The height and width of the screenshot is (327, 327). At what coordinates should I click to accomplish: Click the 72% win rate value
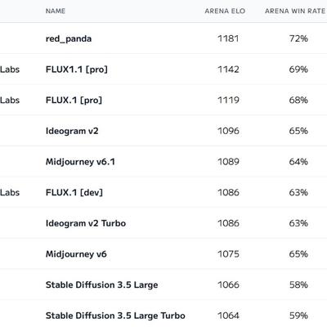coord(298,38)
